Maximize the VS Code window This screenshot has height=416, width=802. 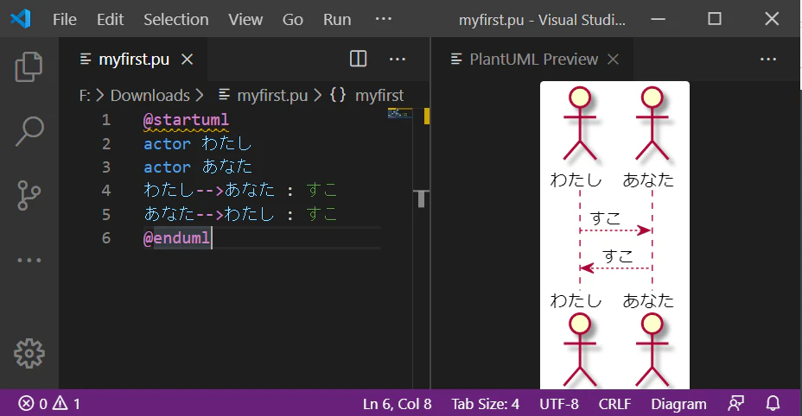click(x=715, y=20)
